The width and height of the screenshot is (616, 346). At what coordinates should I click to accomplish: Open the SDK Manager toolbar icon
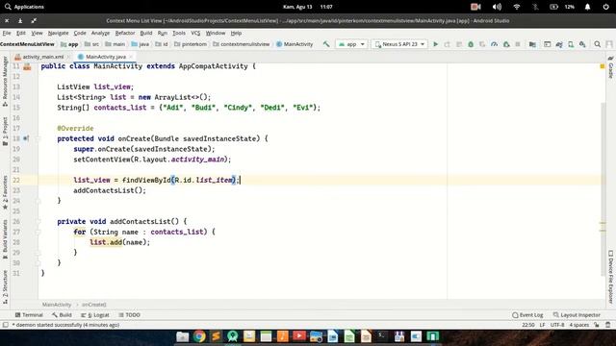pyautogui.click(x=582, y=44)
